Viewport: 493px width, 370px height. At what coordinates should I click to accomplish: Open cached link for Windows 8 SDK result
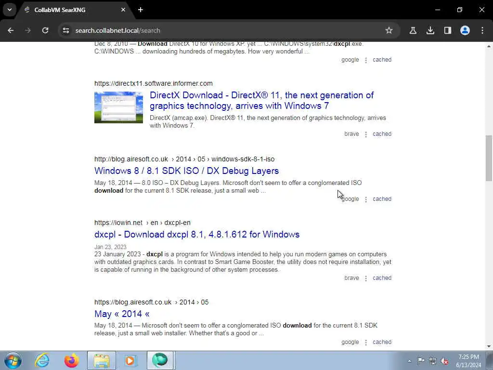coord(382,199)
